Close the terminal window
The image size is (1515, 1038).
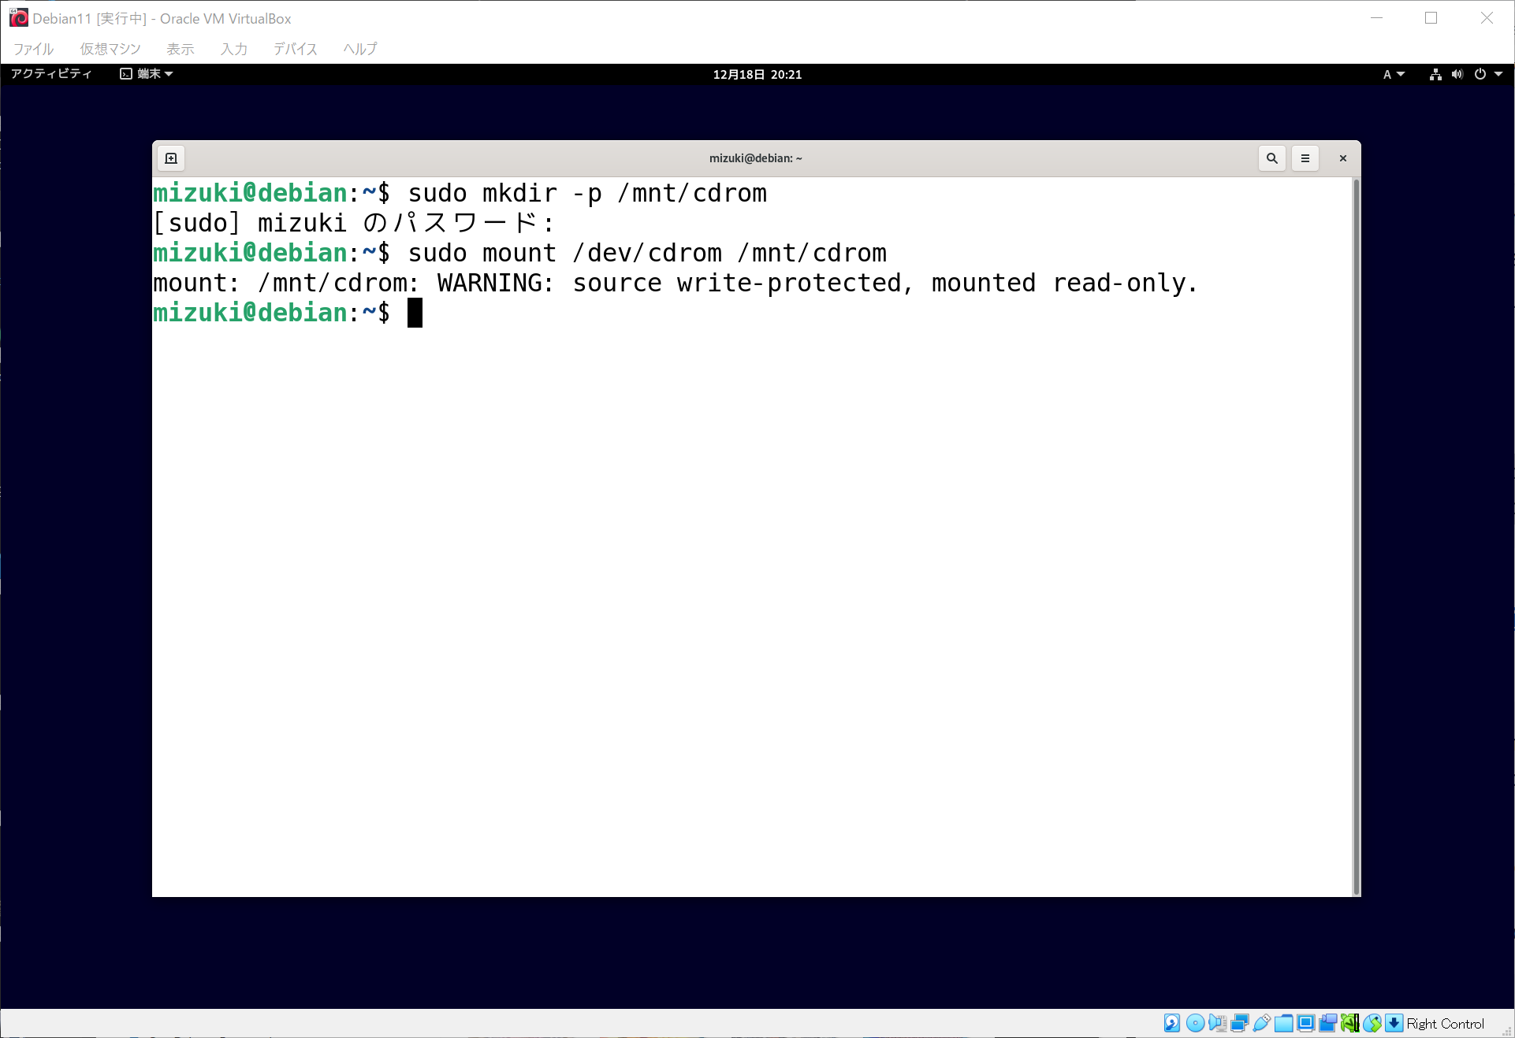click(1342, 158)
